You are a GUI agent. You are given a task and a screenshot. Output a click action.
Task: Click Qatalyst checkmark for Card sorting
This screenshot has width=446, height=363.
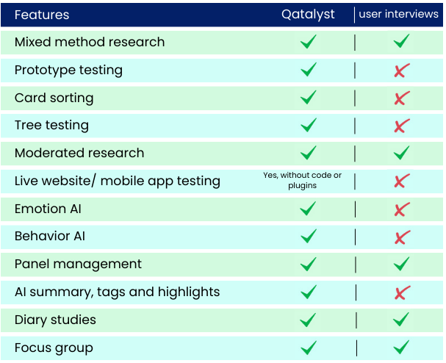tap(309, 98)
